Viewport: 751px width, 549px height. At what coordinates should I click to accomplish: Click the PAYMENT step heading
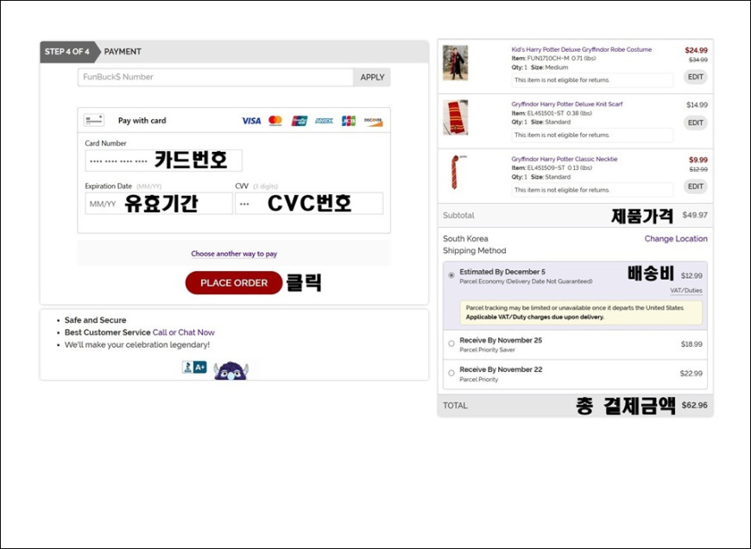pyautogui.click(x=123, y=52)
